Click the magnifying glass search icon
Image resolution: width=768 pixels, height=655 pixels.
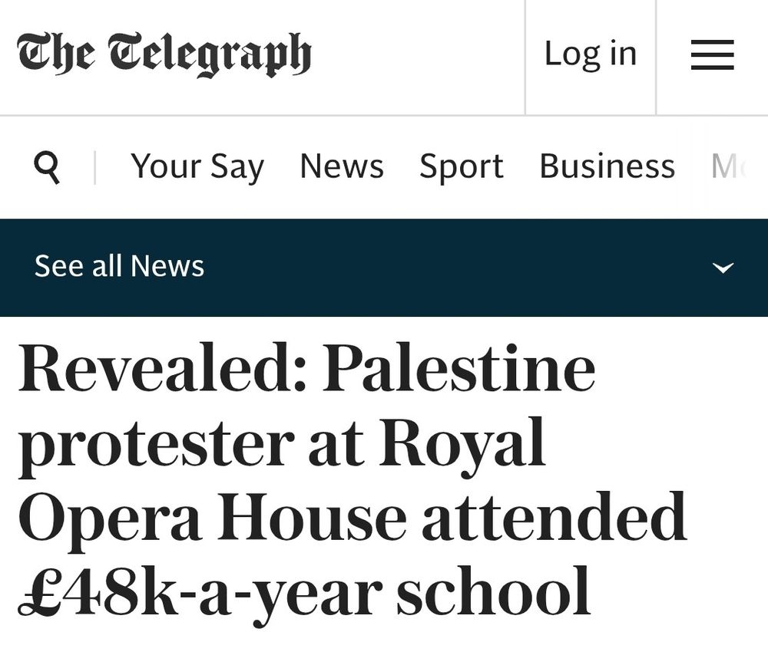[47, 166]
